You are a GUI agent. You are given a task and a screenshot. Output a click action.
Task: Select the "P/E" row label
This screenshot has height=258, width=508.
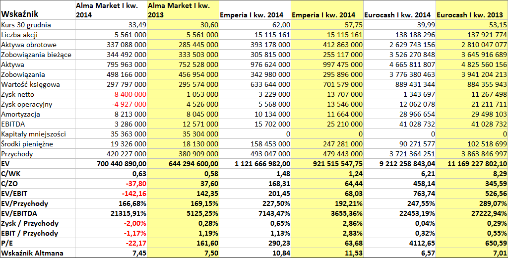coord(7,244)
